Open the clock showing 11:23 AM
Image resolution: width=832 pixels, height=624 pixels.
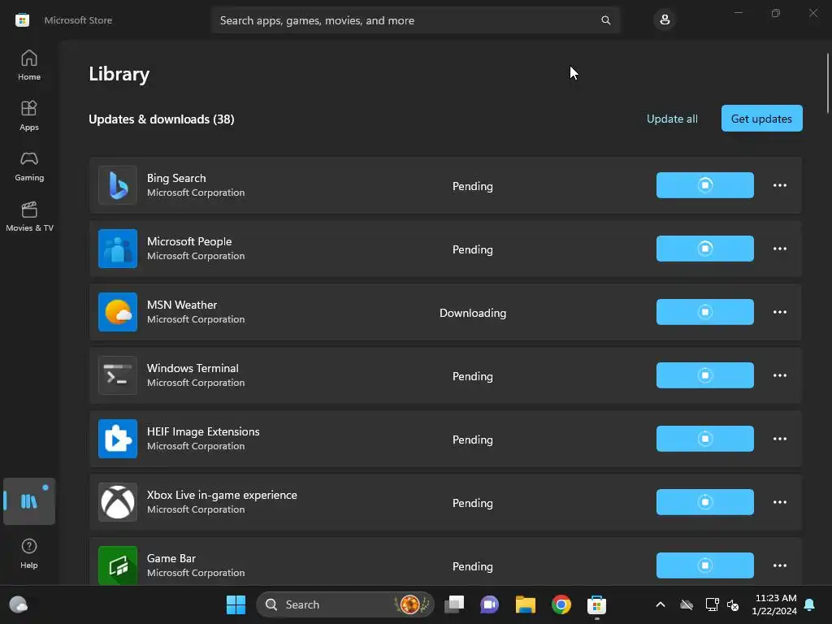[x=774, y=604]
